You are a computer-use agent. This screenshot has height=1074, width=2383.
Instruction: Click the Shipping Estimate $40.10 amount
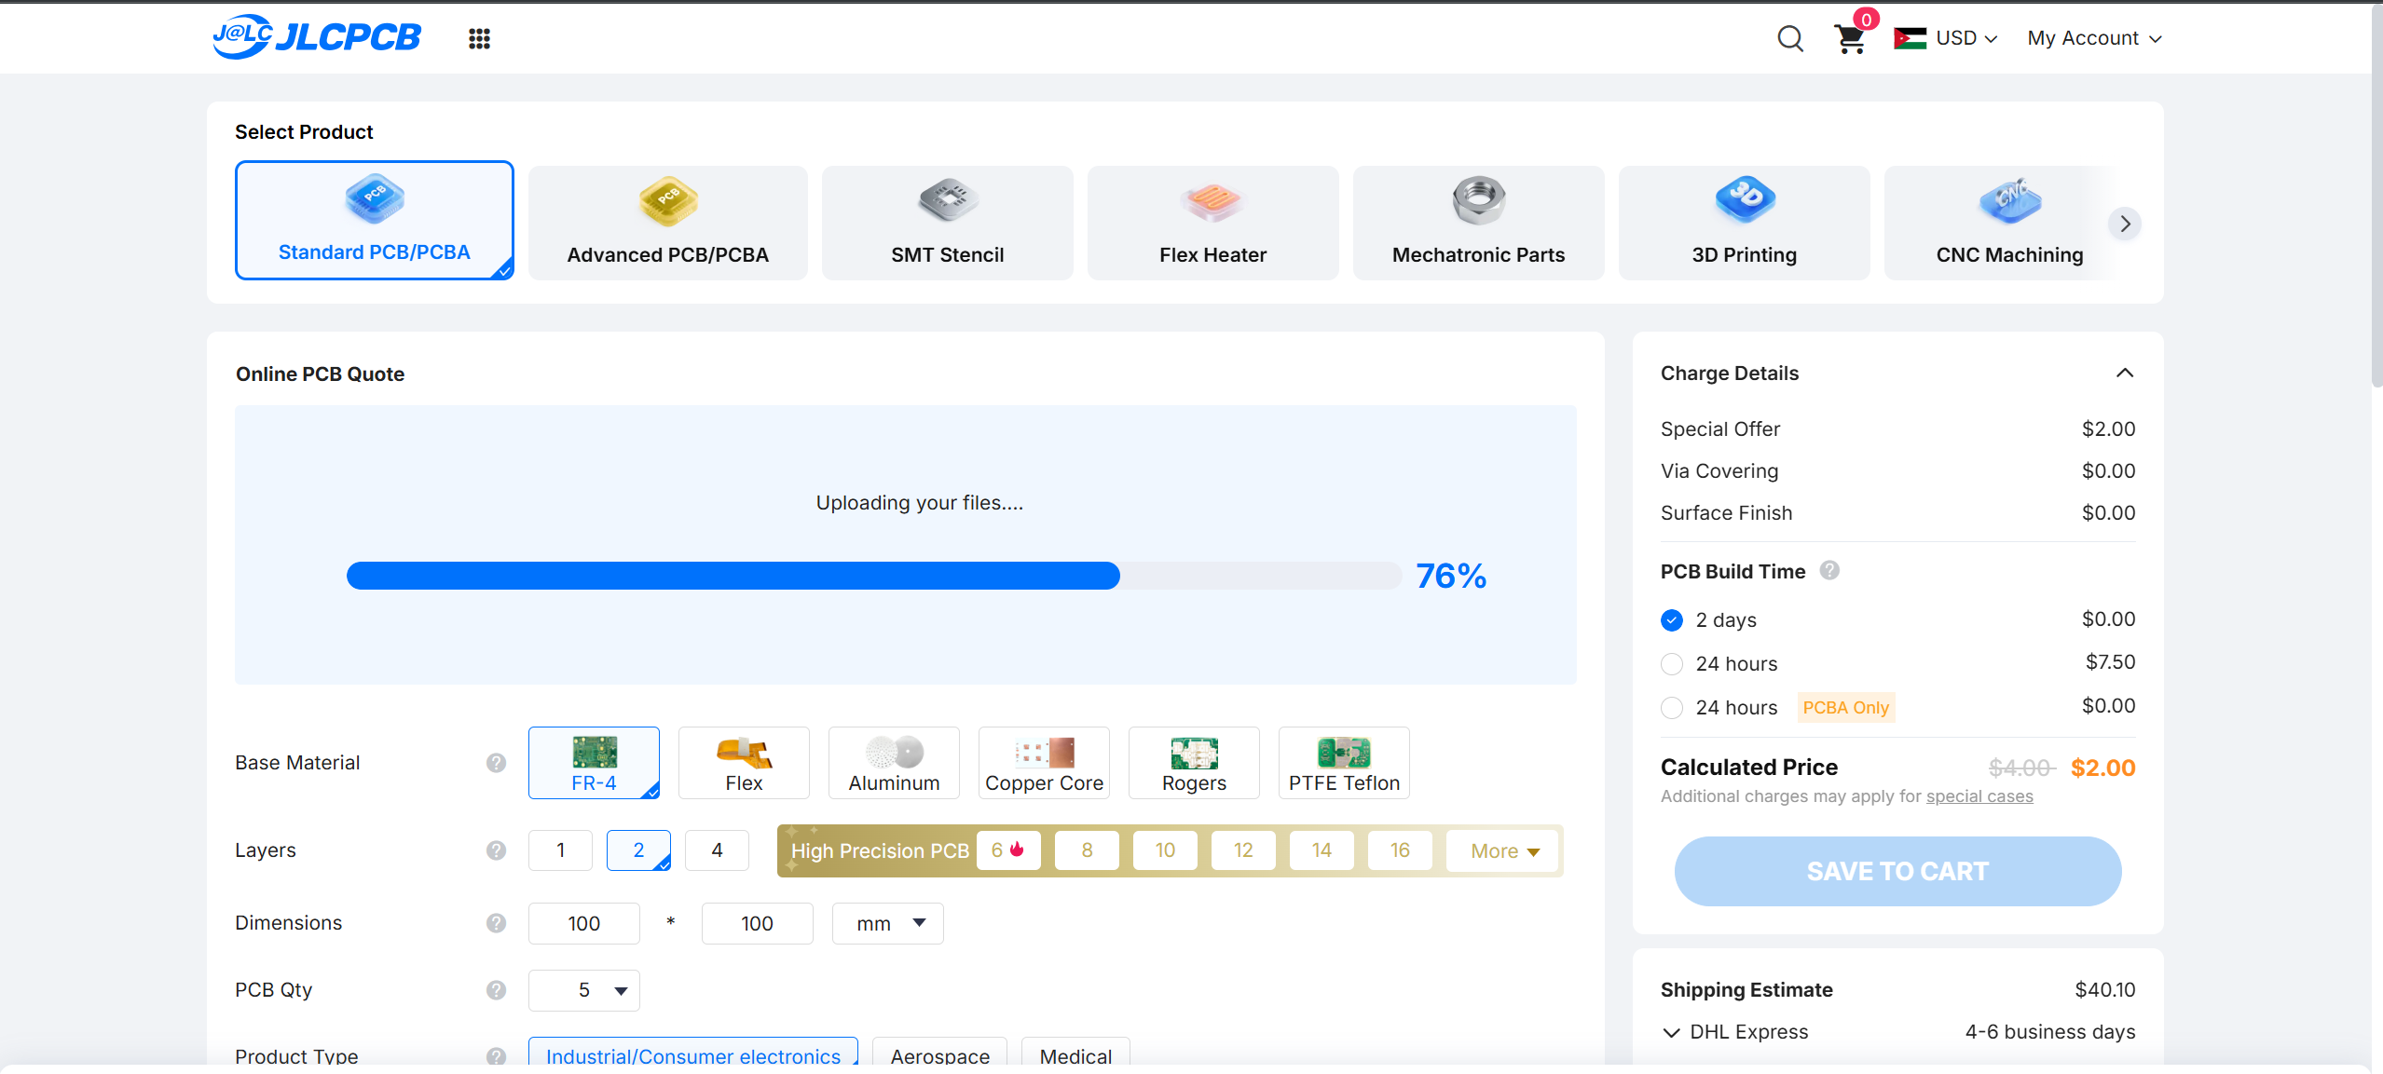pos(2104,989)
